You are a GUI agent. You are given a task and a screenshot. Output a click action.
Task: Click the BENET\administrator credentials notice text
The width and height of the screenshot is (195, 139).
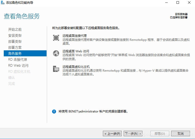coord(93,111)
